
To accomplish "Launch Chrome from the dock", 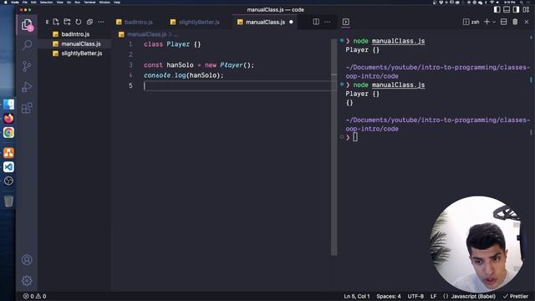I will (8, 132).
